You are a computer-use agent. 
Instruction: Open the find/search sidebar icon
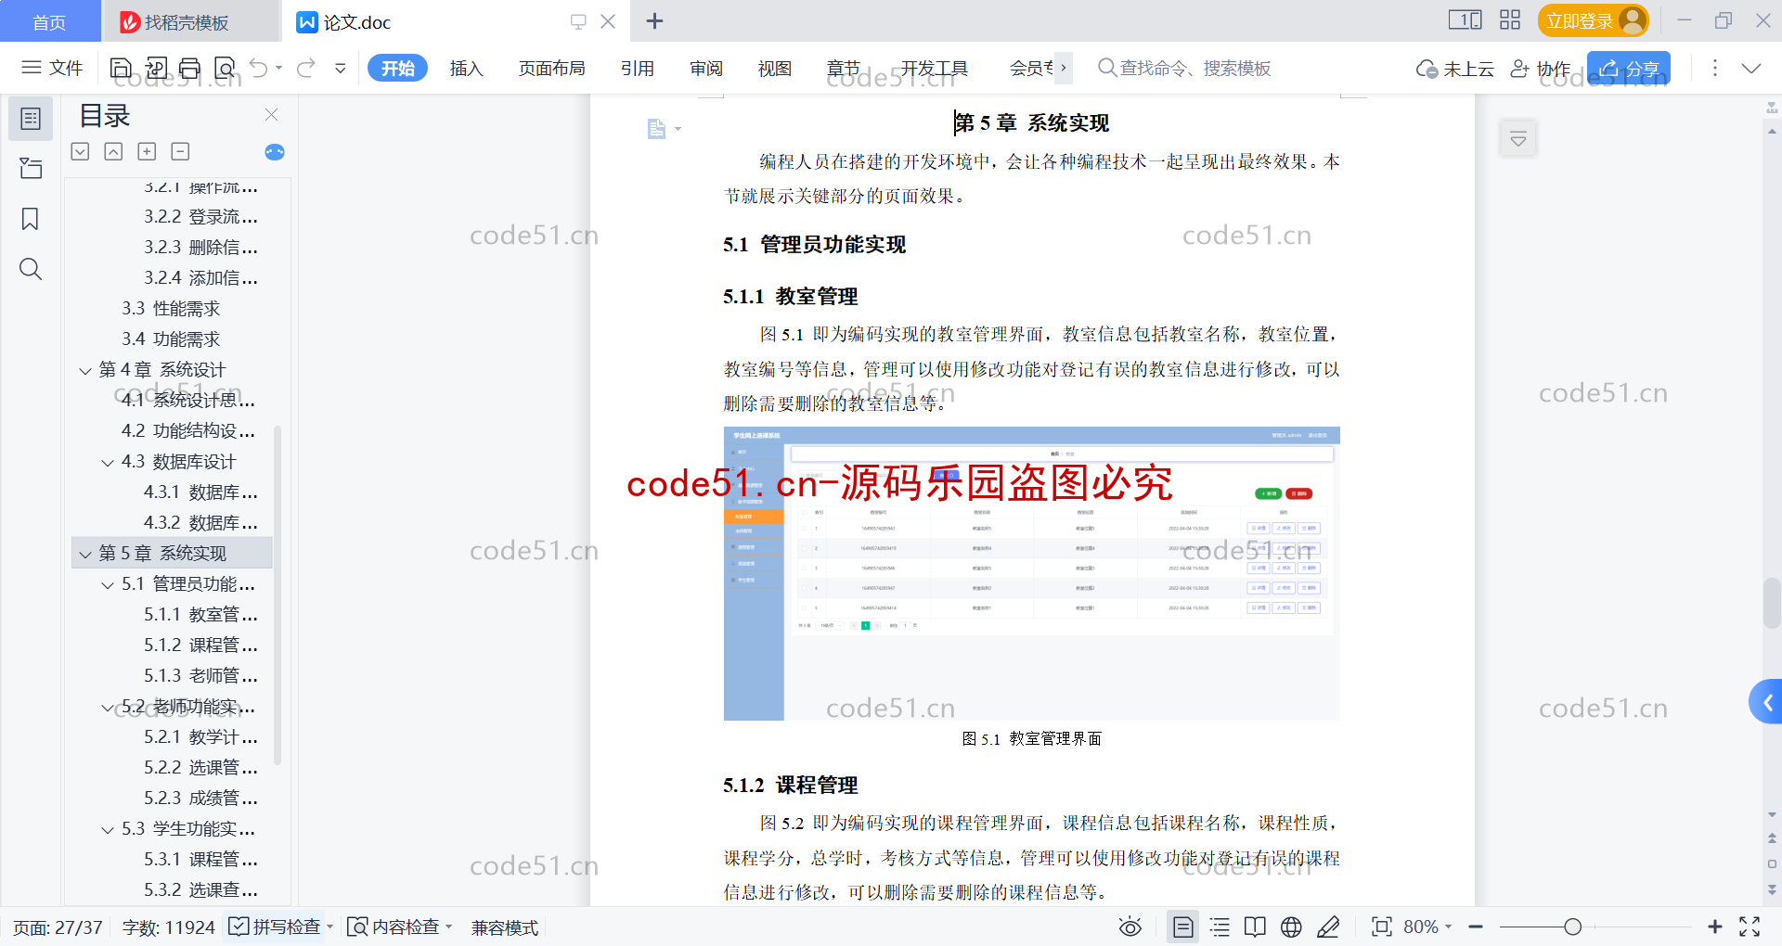pyautogui.click(x=31, y=269)
